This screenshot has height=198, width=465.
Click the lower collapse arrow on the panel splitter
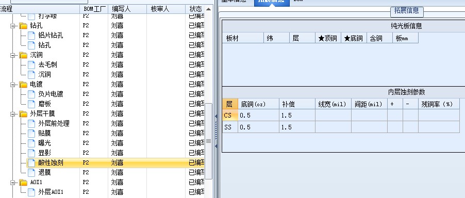(x=216, y=146)
